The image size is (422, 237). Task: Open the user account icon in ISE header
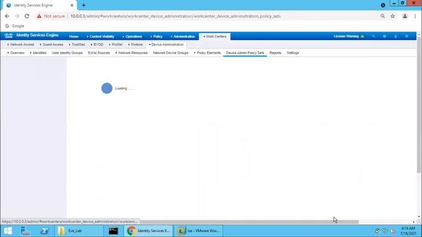tap(396, 36)
